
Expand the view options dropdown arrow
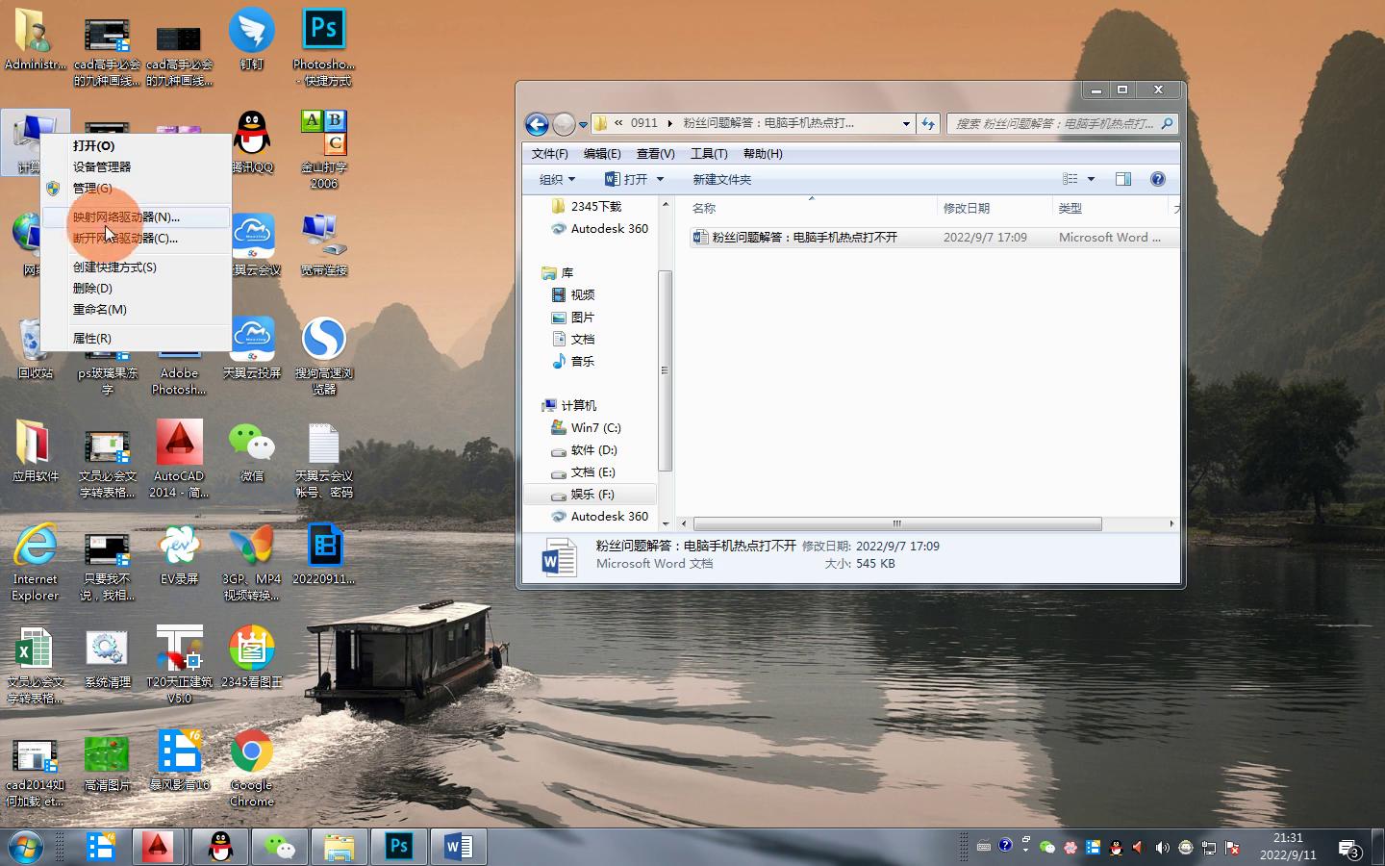tap(1091, 179)
